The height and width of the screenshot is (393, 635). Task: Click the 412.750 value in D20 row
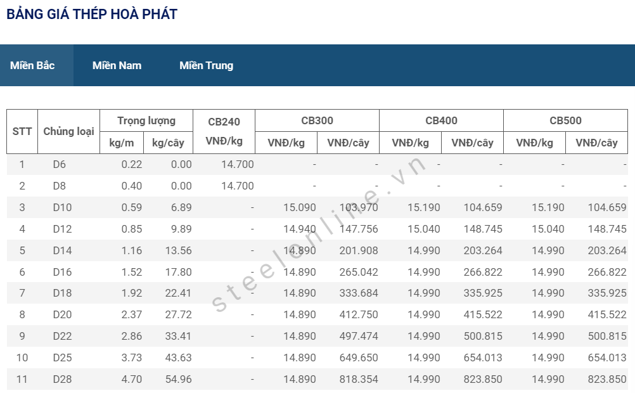[x=359, y=314]
